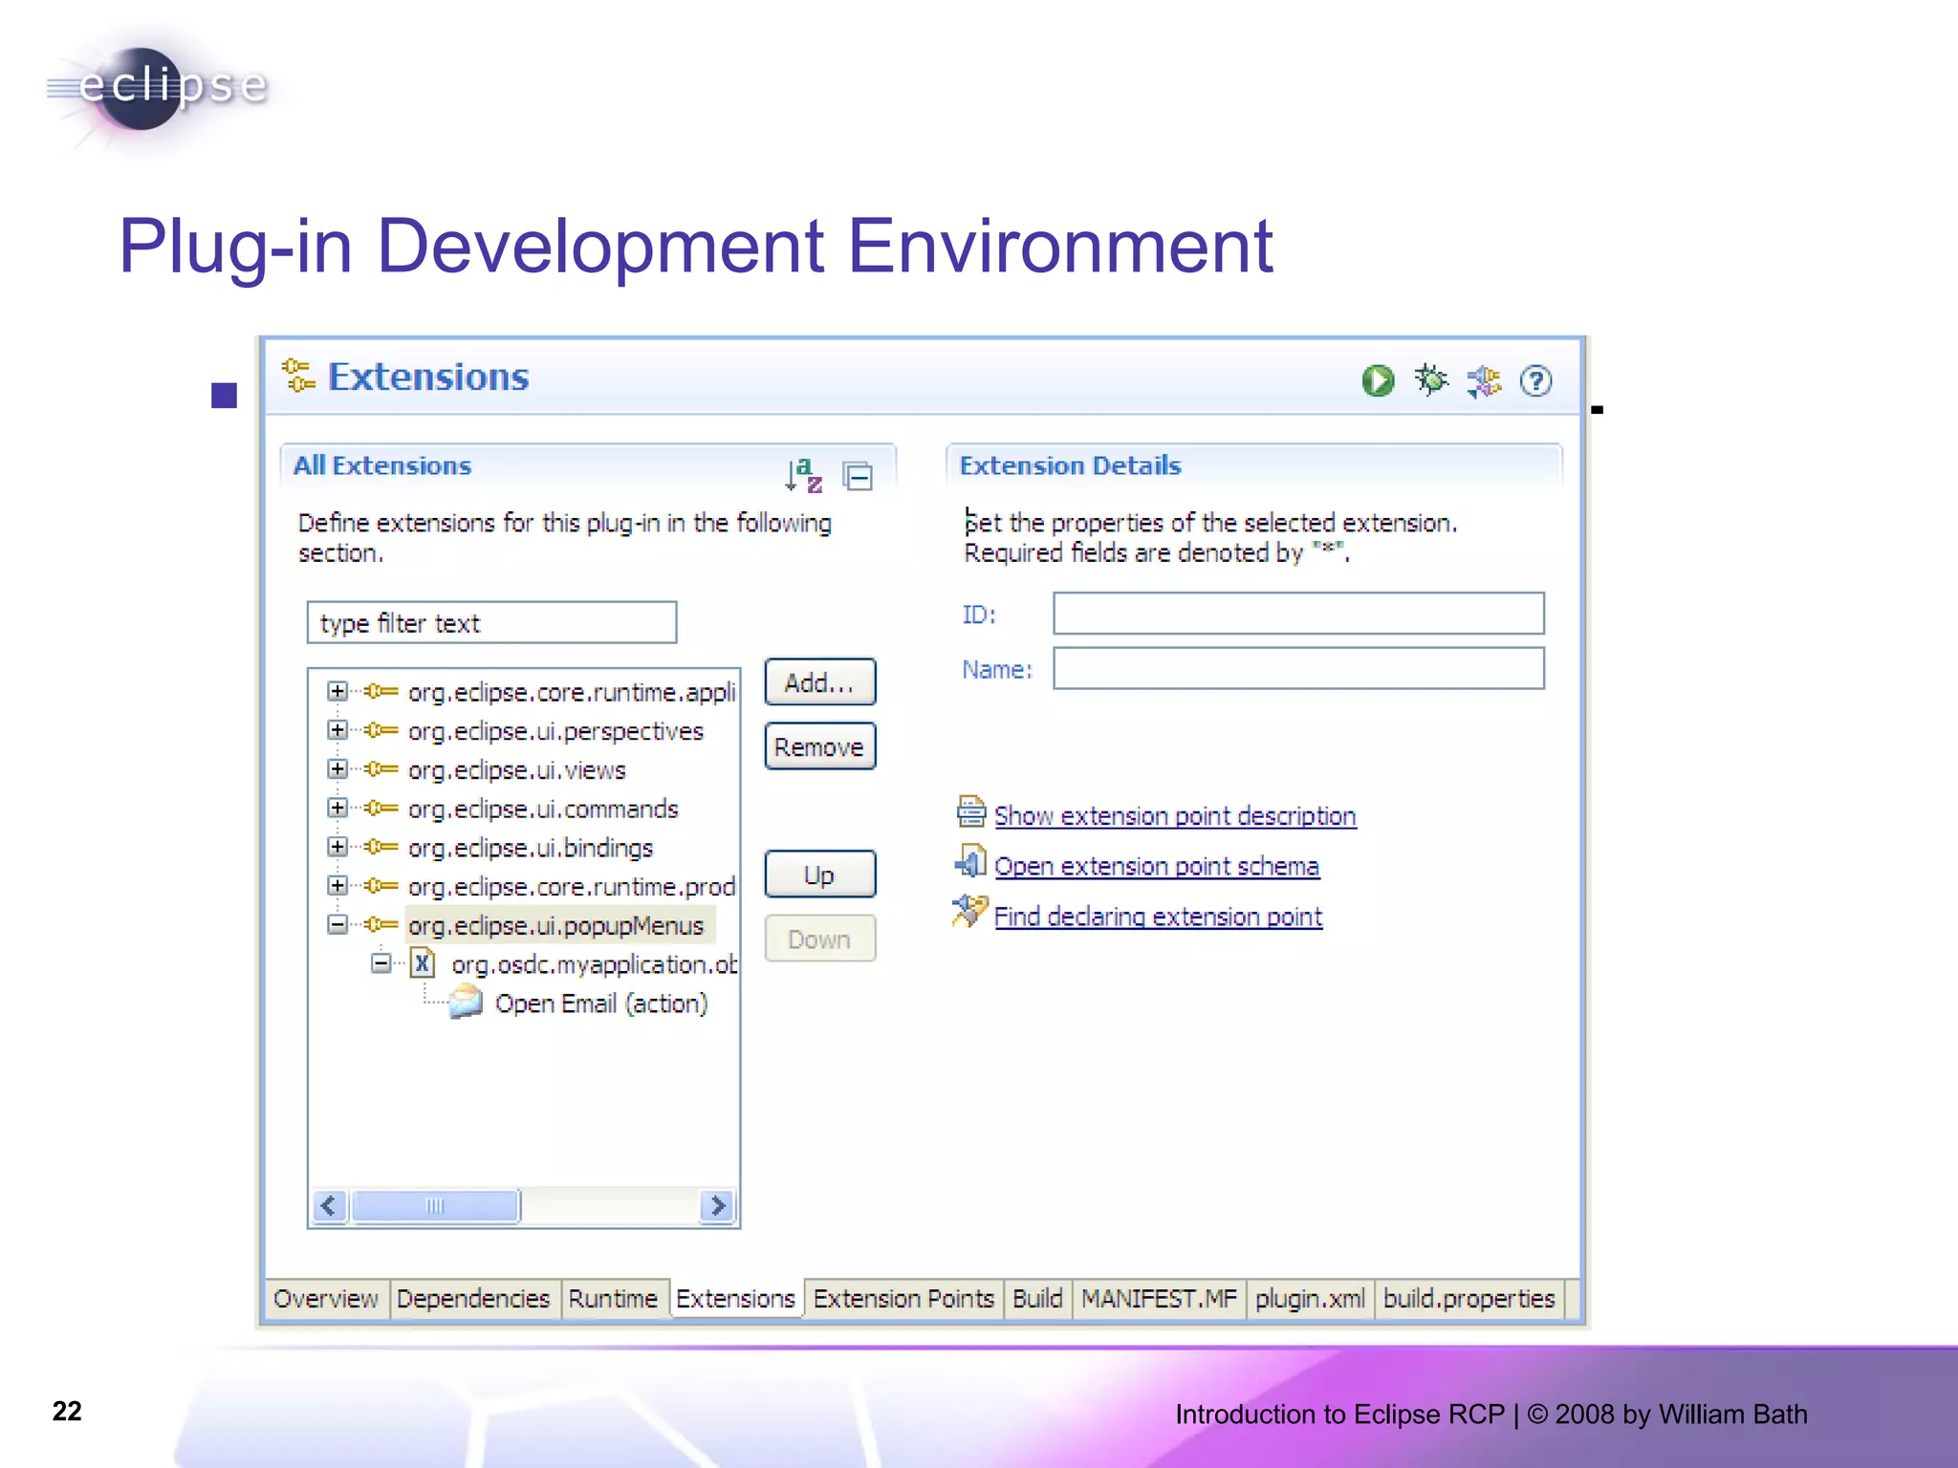This screenshot has width=1958, height=1468.
Task: Expand the org.eclipse.core.runtime.prod node
Action: point(337,885)
